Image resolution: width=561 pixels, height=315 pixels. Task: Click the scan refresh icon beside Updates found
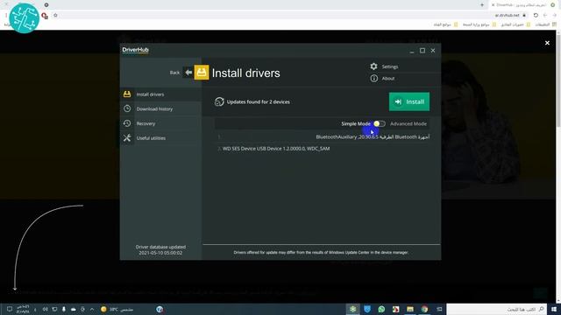(219, 101)
